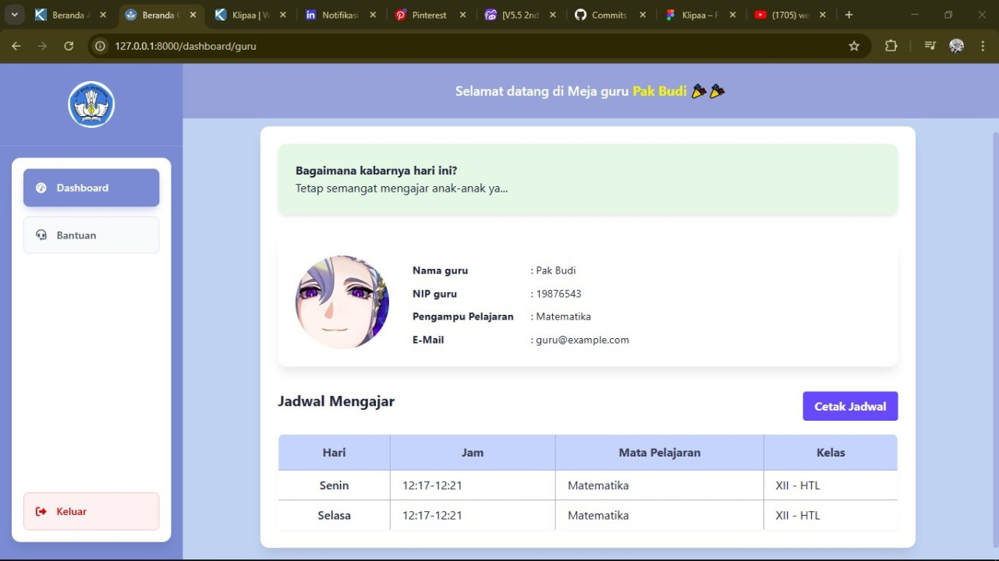Screen dimensions: 999x561
Task: View site information icon in address bar
Action: pos(100,46)
